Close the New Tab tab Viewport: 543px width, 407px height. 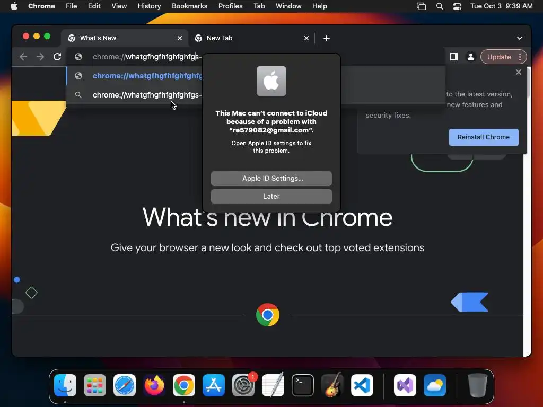coord(306,38)
